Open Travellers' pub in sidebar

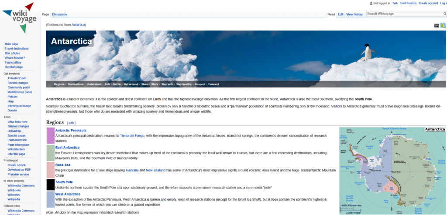[17, 78]
